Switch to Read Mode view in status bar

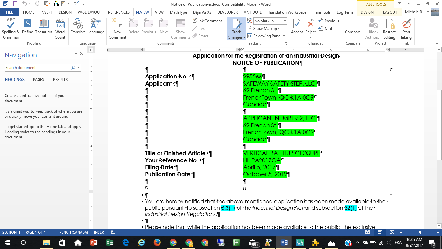368,232
